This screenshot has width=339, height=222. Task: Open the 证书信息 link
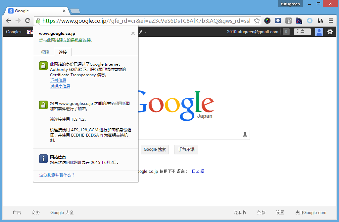pyautogui.click(x=58, y=80)
